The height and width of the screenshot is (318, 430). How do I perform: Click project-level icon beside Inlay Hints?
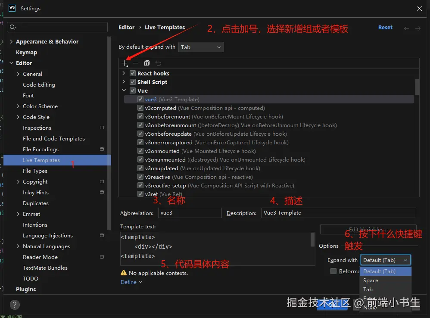click(x=102, y=192)
